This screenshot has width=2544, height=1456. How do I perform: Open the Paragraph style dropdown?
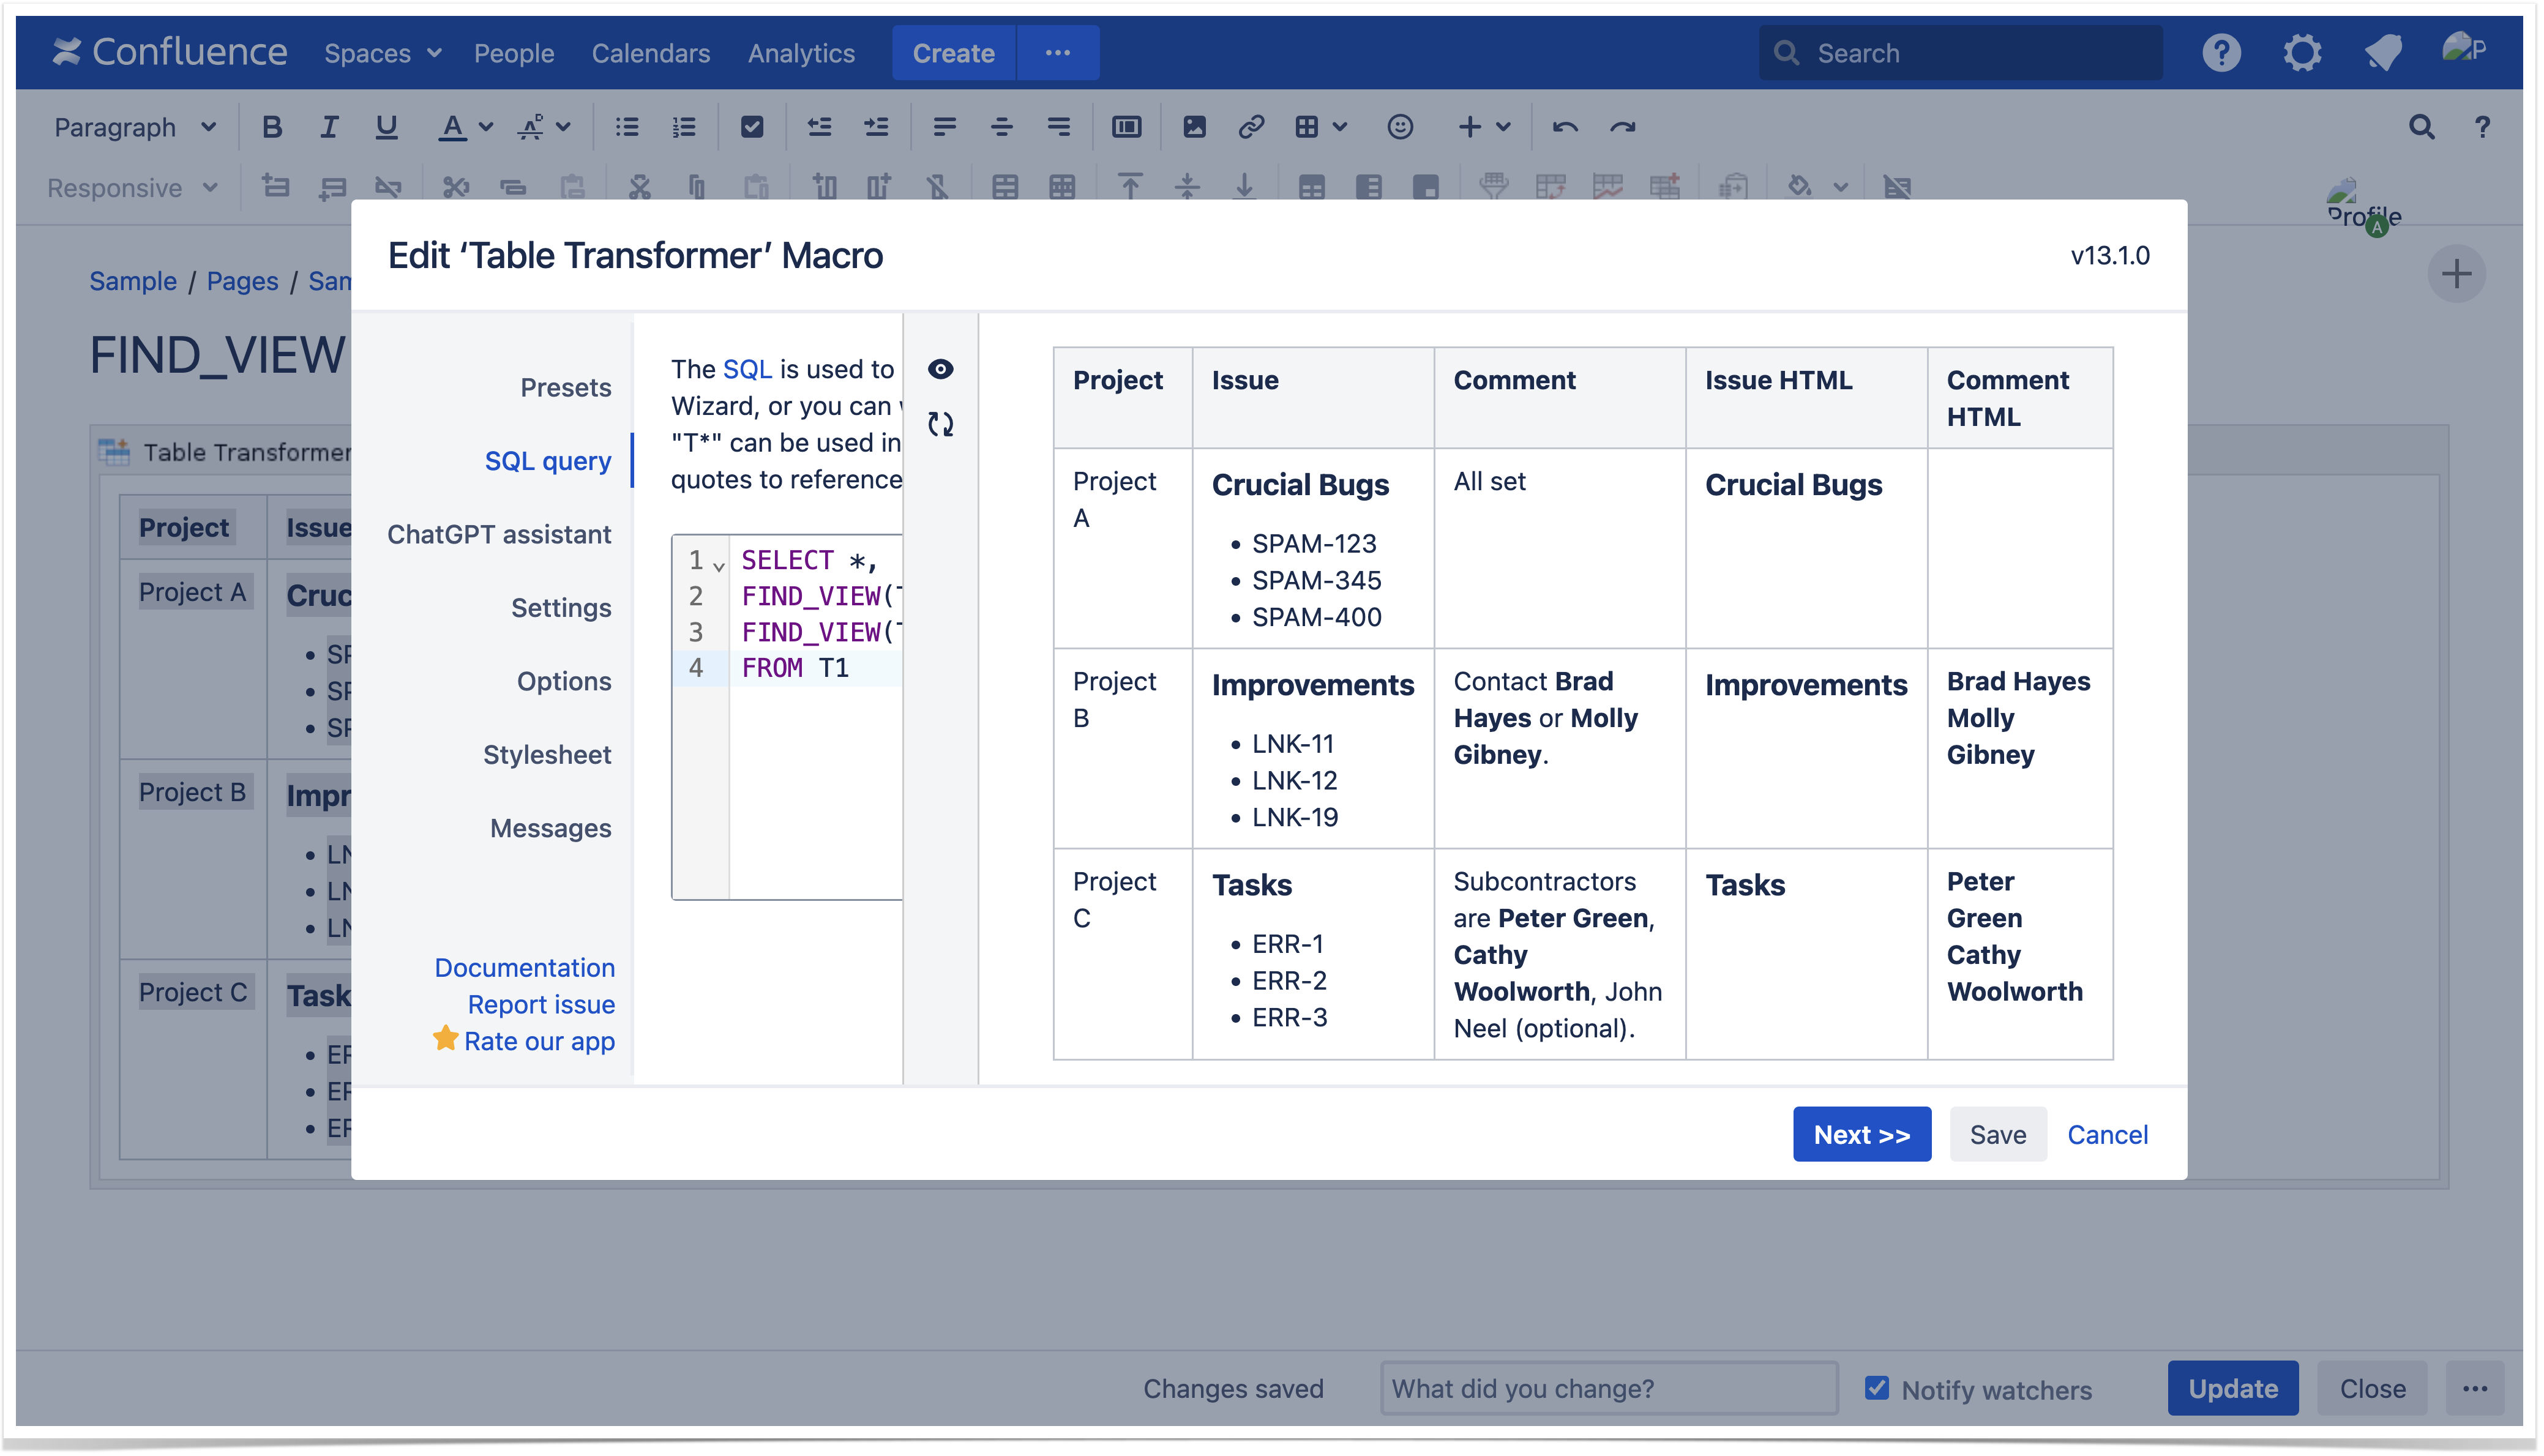coord(134,127)
